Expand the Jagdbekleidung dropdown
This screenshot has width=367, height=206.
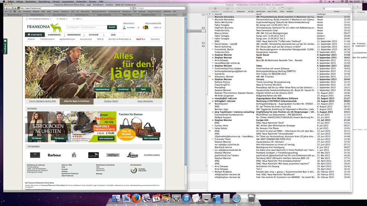67,39
